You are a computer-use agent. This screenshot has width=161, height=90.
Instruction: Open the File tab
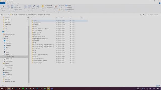(x=3, y=3)
